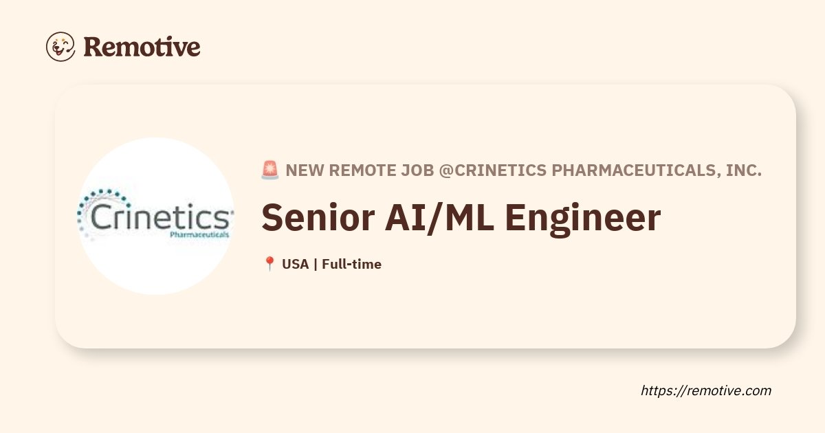This screenshot has width=825, height=433.
Task: Select the NEW REMOTE JOB label
Action: 360,170
